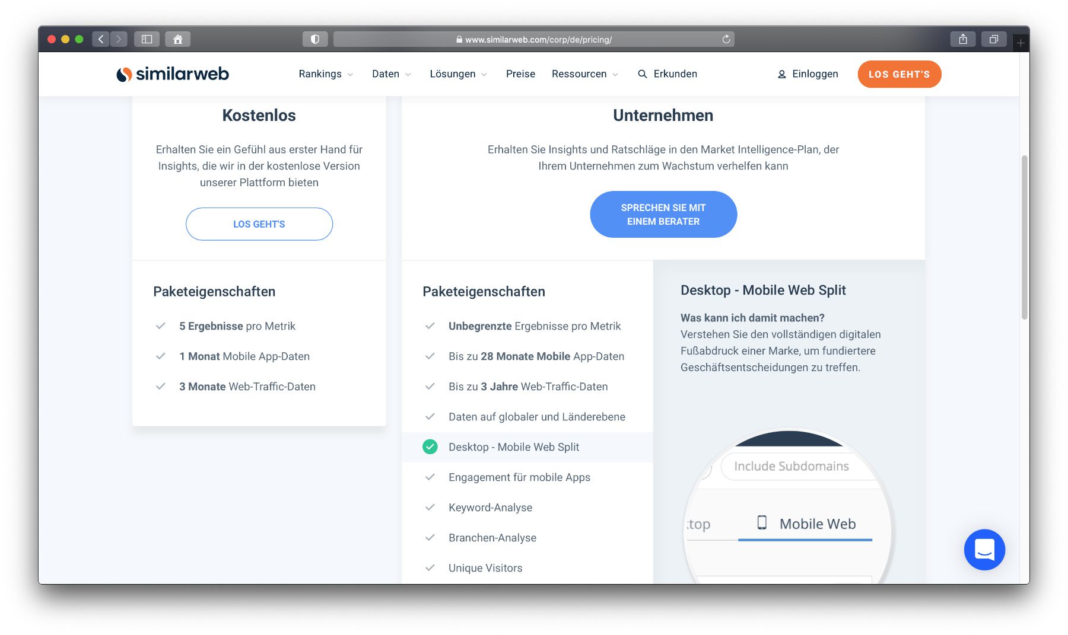Click the similarweb logo icon

click(124, 74)
